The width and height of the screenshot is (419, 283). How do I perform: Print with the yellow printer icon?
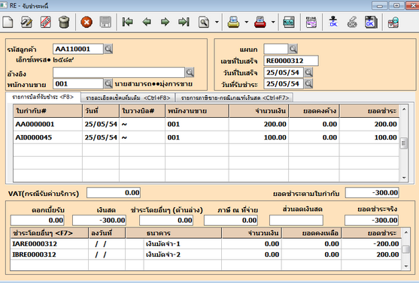point(233,22)
